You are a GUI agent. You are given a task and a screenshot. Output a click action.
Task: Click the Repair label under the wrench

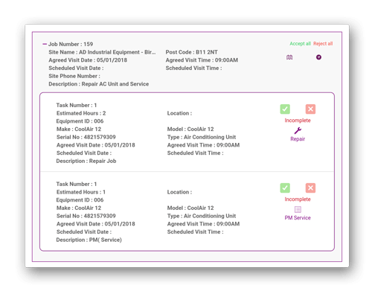click(298, 139)
